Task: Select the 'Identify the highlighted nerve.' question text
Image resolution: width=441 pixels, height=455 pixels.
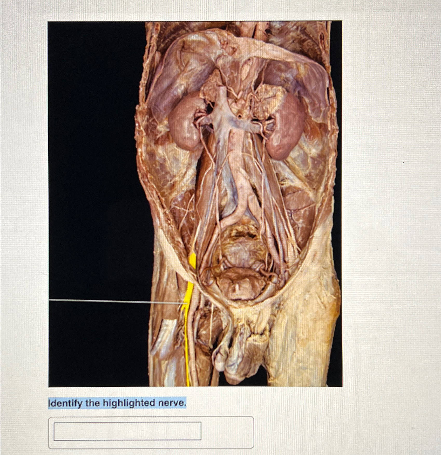Action: [x=117, y=403]
